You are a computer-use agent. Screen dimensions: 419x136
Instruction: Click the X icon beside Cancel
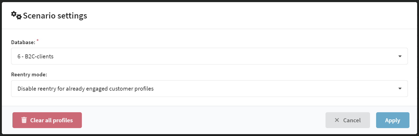[x=337, y=120]
